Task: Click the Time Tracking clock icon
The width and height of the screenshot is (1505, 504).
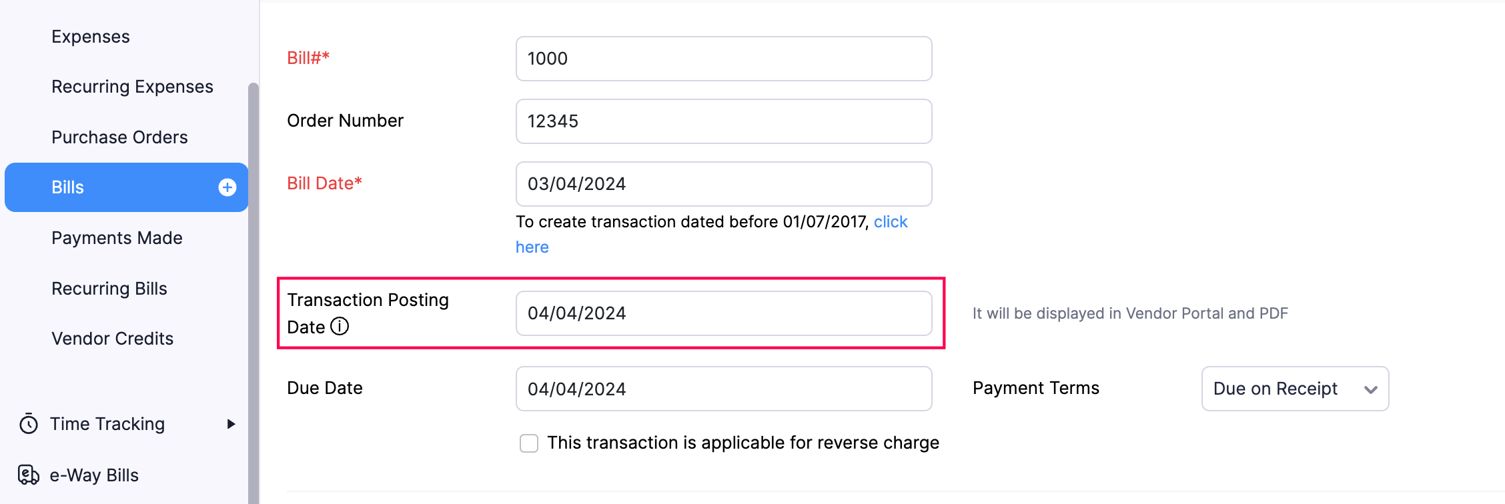Action: pyautogui.click(x=27, y=423)
